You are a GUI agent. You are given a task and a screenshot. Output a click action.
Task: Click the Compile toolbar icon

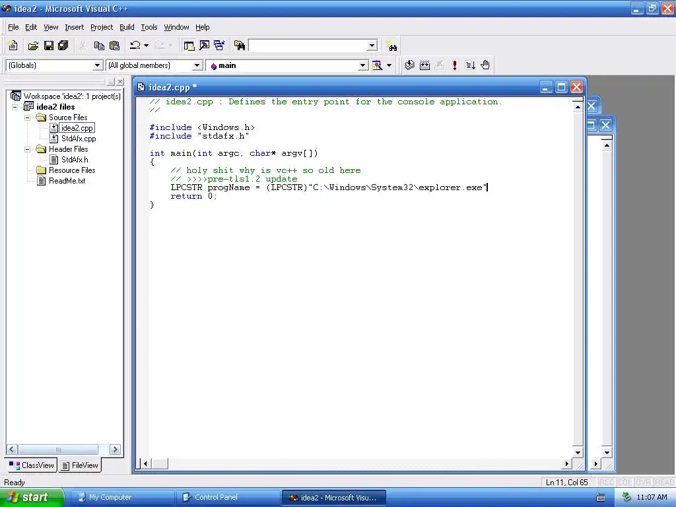point(409,65)
